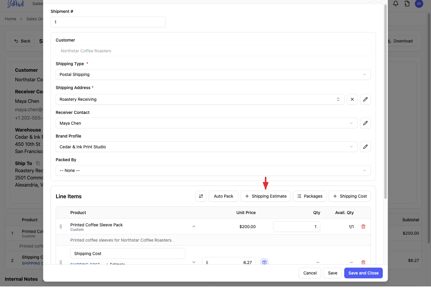Click the Qty field for Printed Coffee Sleeve Pack
The width and height of the screenshot is (431, 299).
(x=297, y=227)
